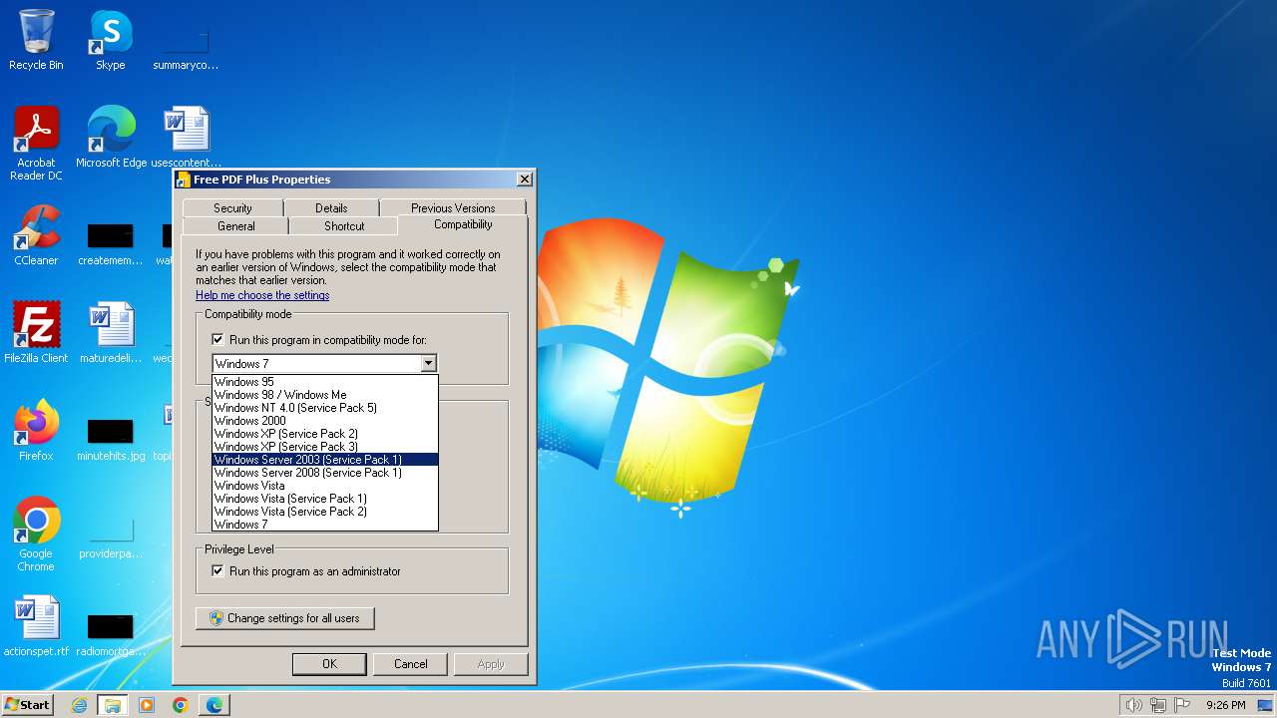Choose Windows XP (Service Pack 2)

pos(324,434)
